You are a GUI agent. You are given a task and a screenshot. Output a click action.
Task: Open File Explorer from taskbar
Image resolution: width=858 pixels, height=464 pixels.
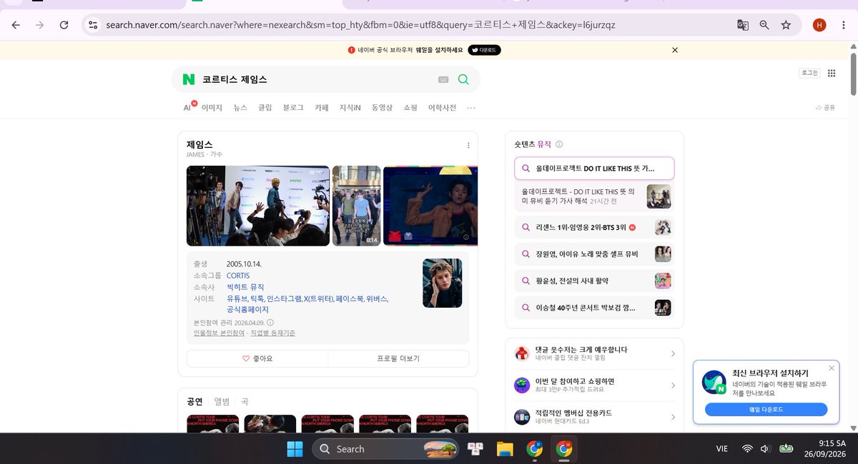(x=506, y=449)
